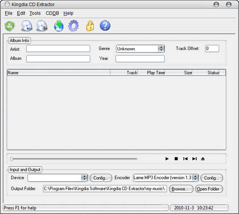This screenshot has height=214, width=239.
Task: Open the CDDB menu
Action: tap(52, 13)
